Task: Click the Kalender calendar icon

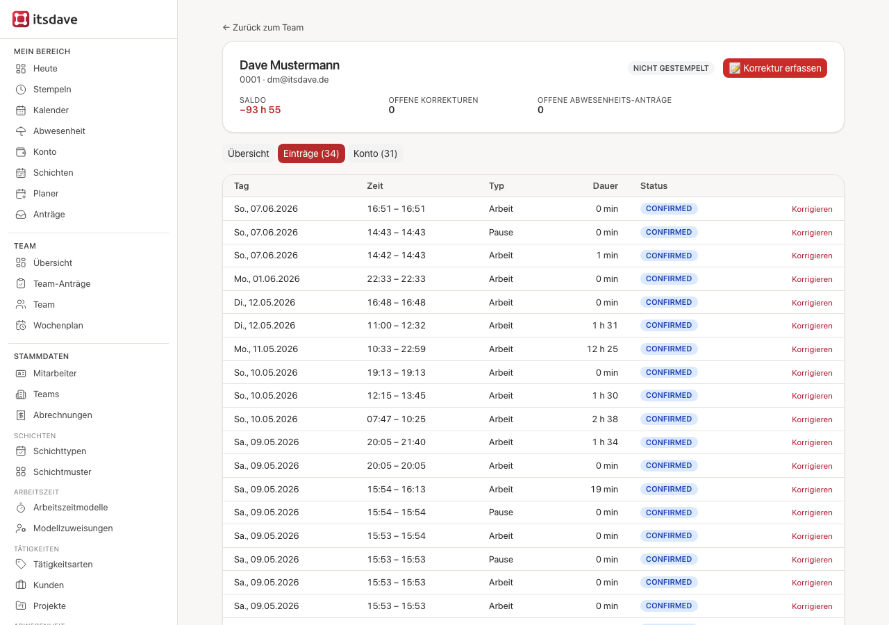Action: click(21, 110)
